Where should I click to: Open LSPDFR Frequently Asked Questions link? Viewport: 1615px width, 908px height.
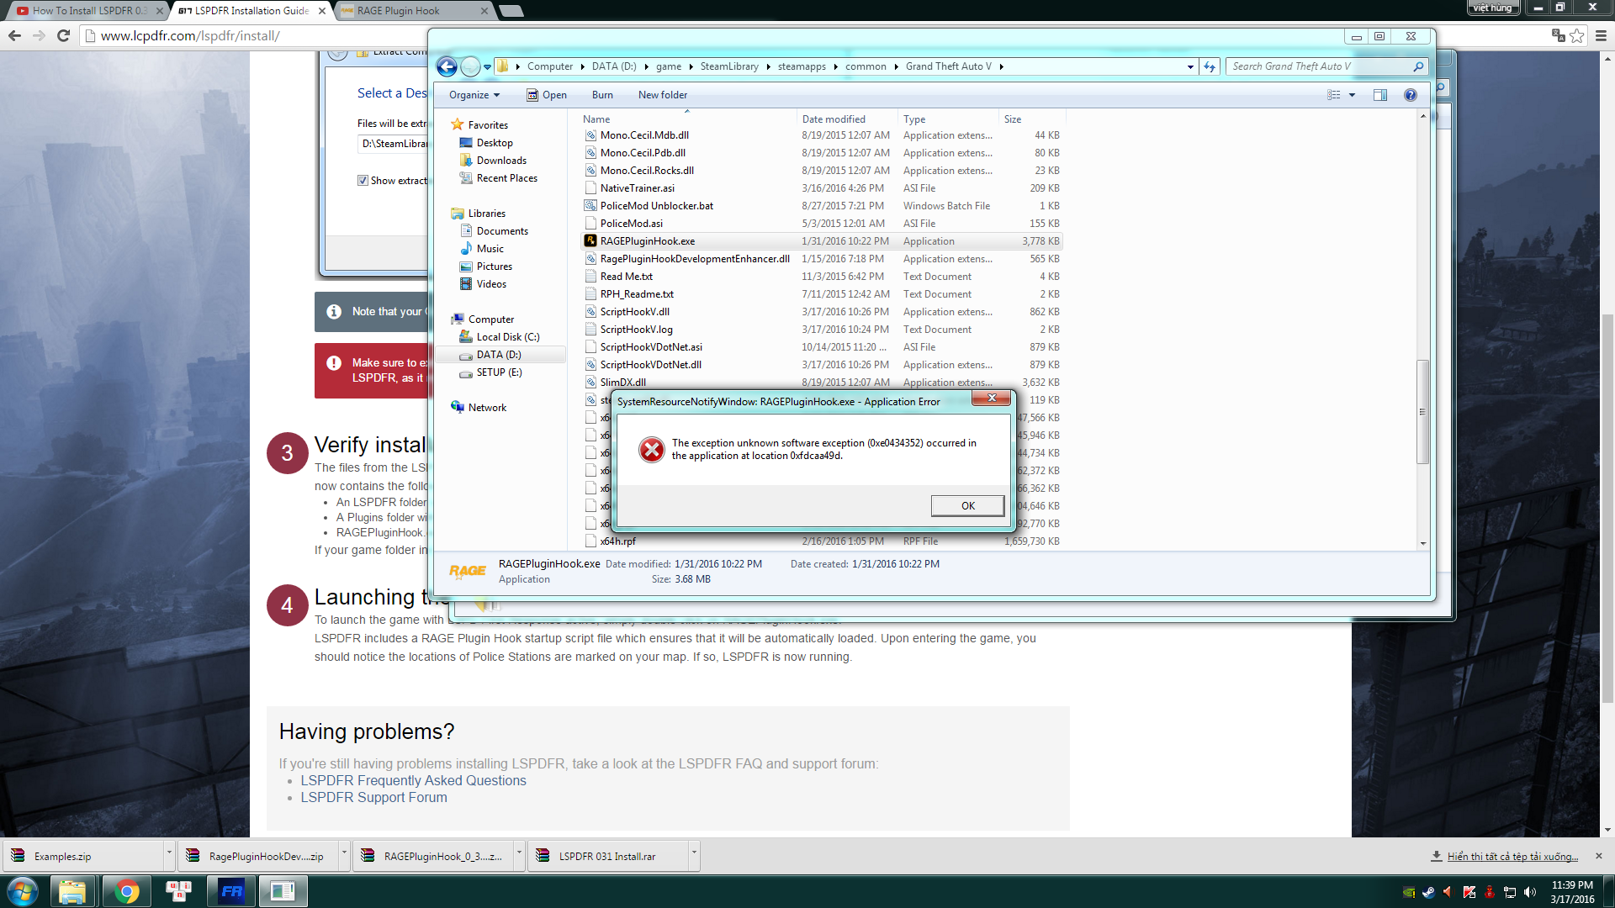click(413, 780)
